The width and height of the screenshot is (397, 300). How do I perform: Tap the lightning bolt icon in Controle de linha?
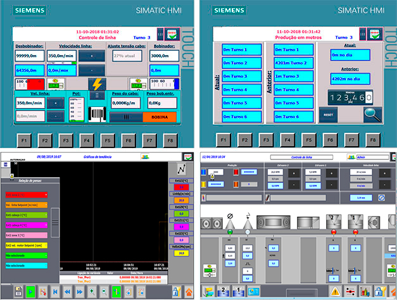[98, 84]
